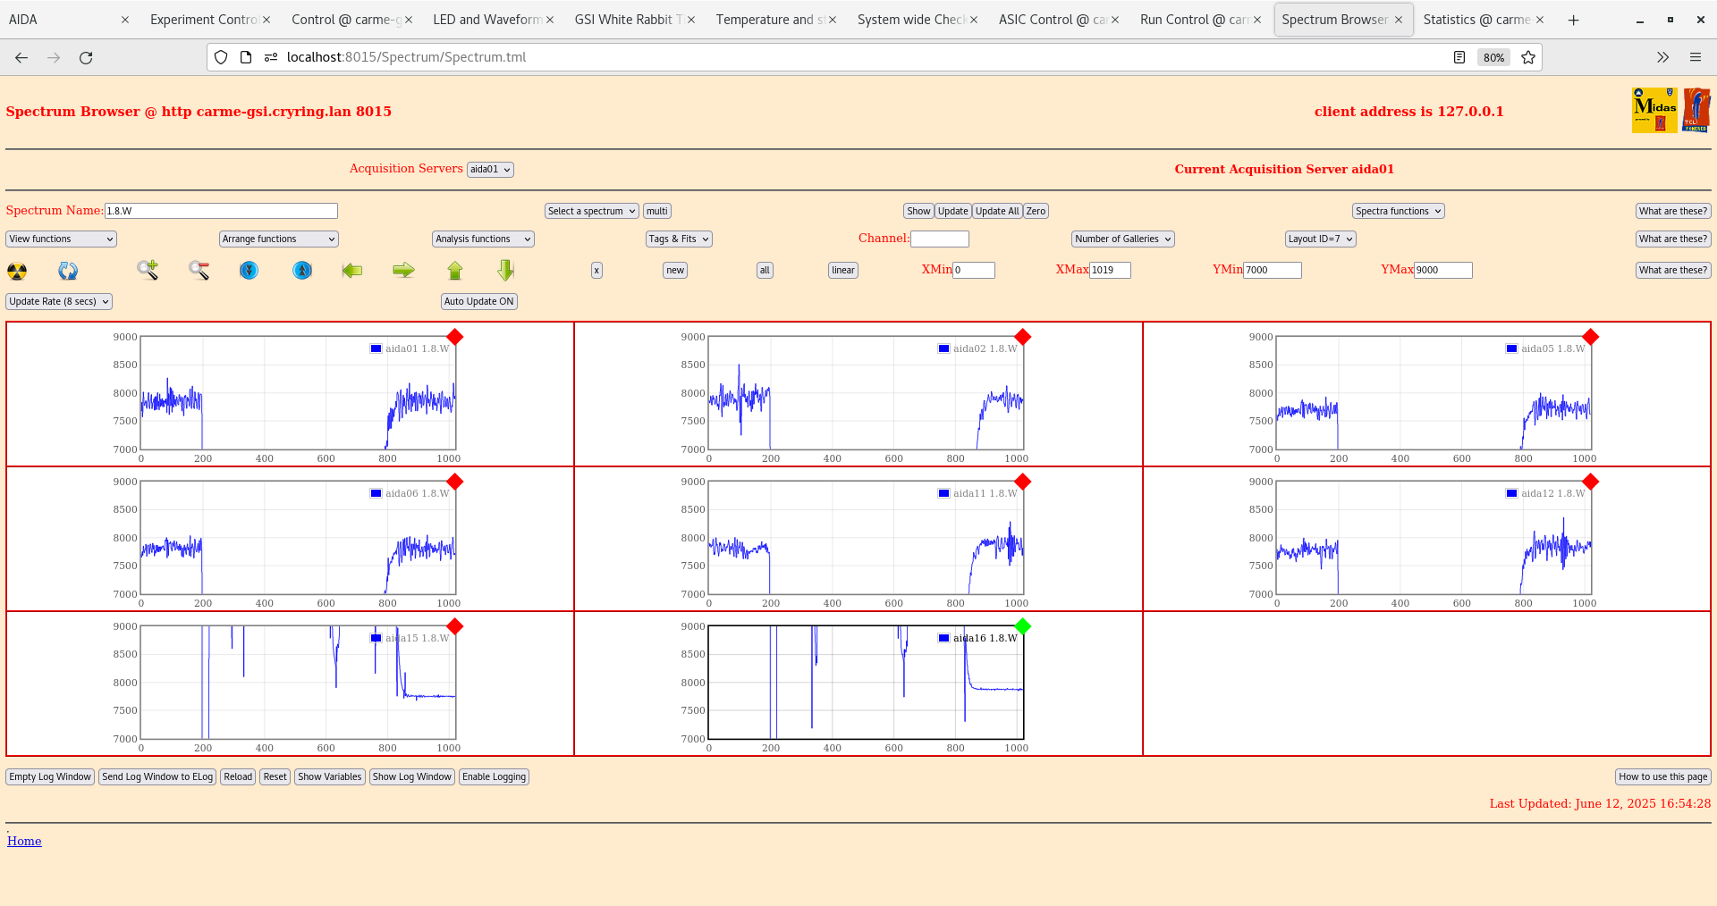Toggle the linear scale button
This screenshot has height=906, width=1717.
[842, 270]
